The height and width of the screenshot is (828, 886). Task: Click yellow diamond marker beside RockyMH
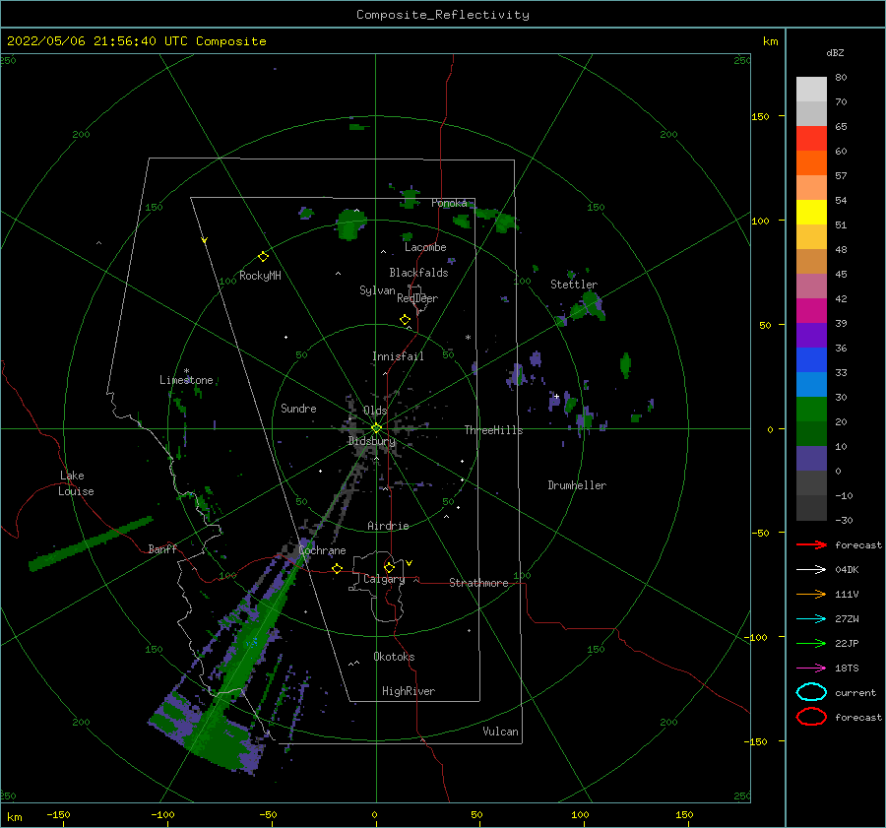263,257
